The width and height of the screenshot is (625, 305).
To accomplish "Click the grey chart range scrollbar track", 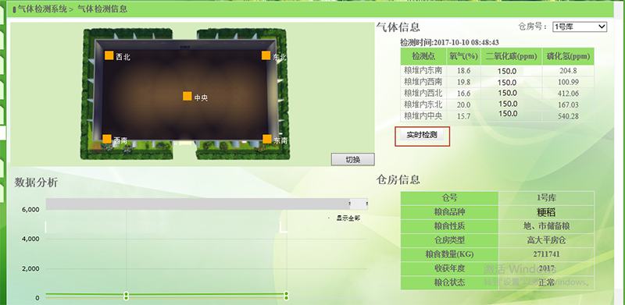I will point(198,204).
